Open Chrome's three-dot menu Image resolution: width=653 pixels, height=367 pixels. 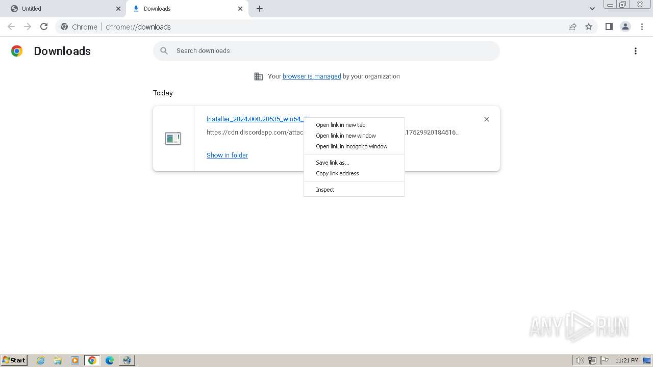[642, 27]
